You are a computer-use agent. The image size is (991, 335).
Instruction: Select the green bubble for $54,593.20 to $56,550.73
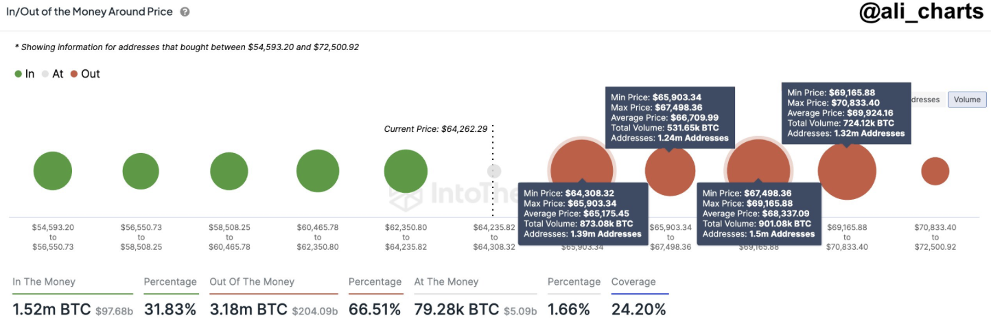tap(53, 171)
